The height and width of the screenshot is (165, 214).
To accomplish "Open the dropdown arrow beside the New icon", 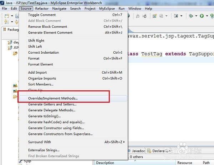I will (12, 16).
